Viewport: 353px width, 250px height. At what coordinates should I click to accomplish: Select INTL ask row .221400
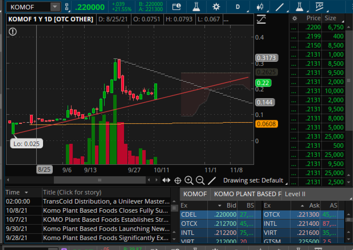tap(304, 224)
